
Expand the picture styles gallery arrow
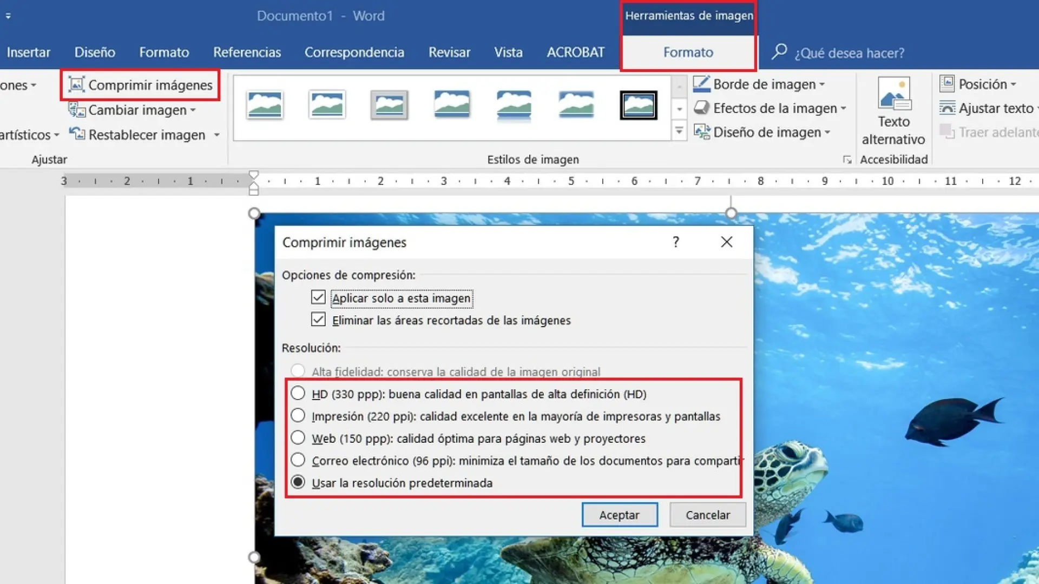[x=679, y=131]
